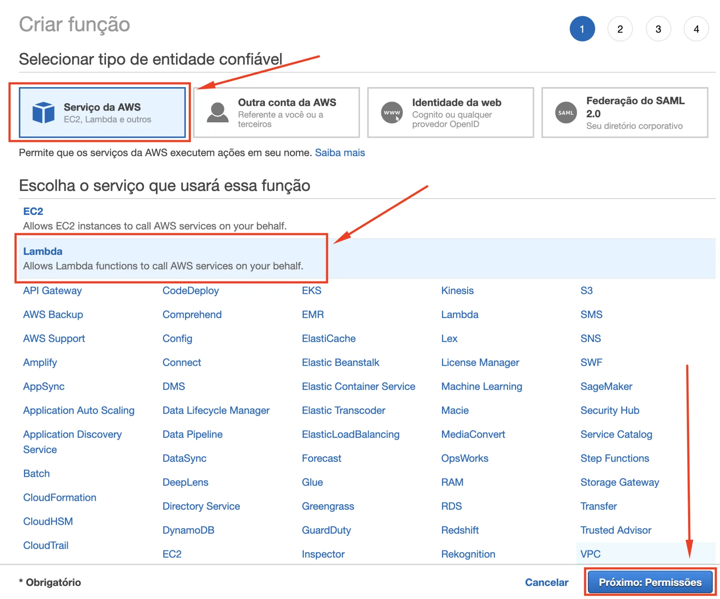Open the Saiba mais link
Screen dimensions: 720x599
coord(340,153)
